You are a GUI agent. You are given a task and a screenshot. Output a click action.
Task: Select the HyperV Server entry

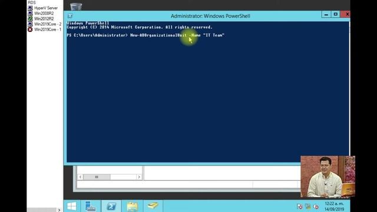tap(46, 8)
